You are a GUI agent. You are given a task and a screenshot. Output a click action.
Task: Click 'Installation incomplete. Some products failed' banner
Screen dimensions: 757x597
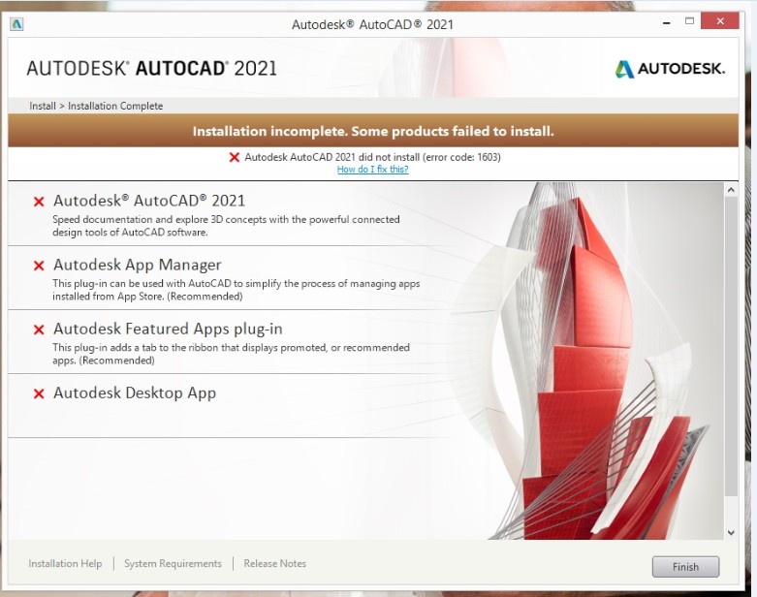click(x=373, y=131)
